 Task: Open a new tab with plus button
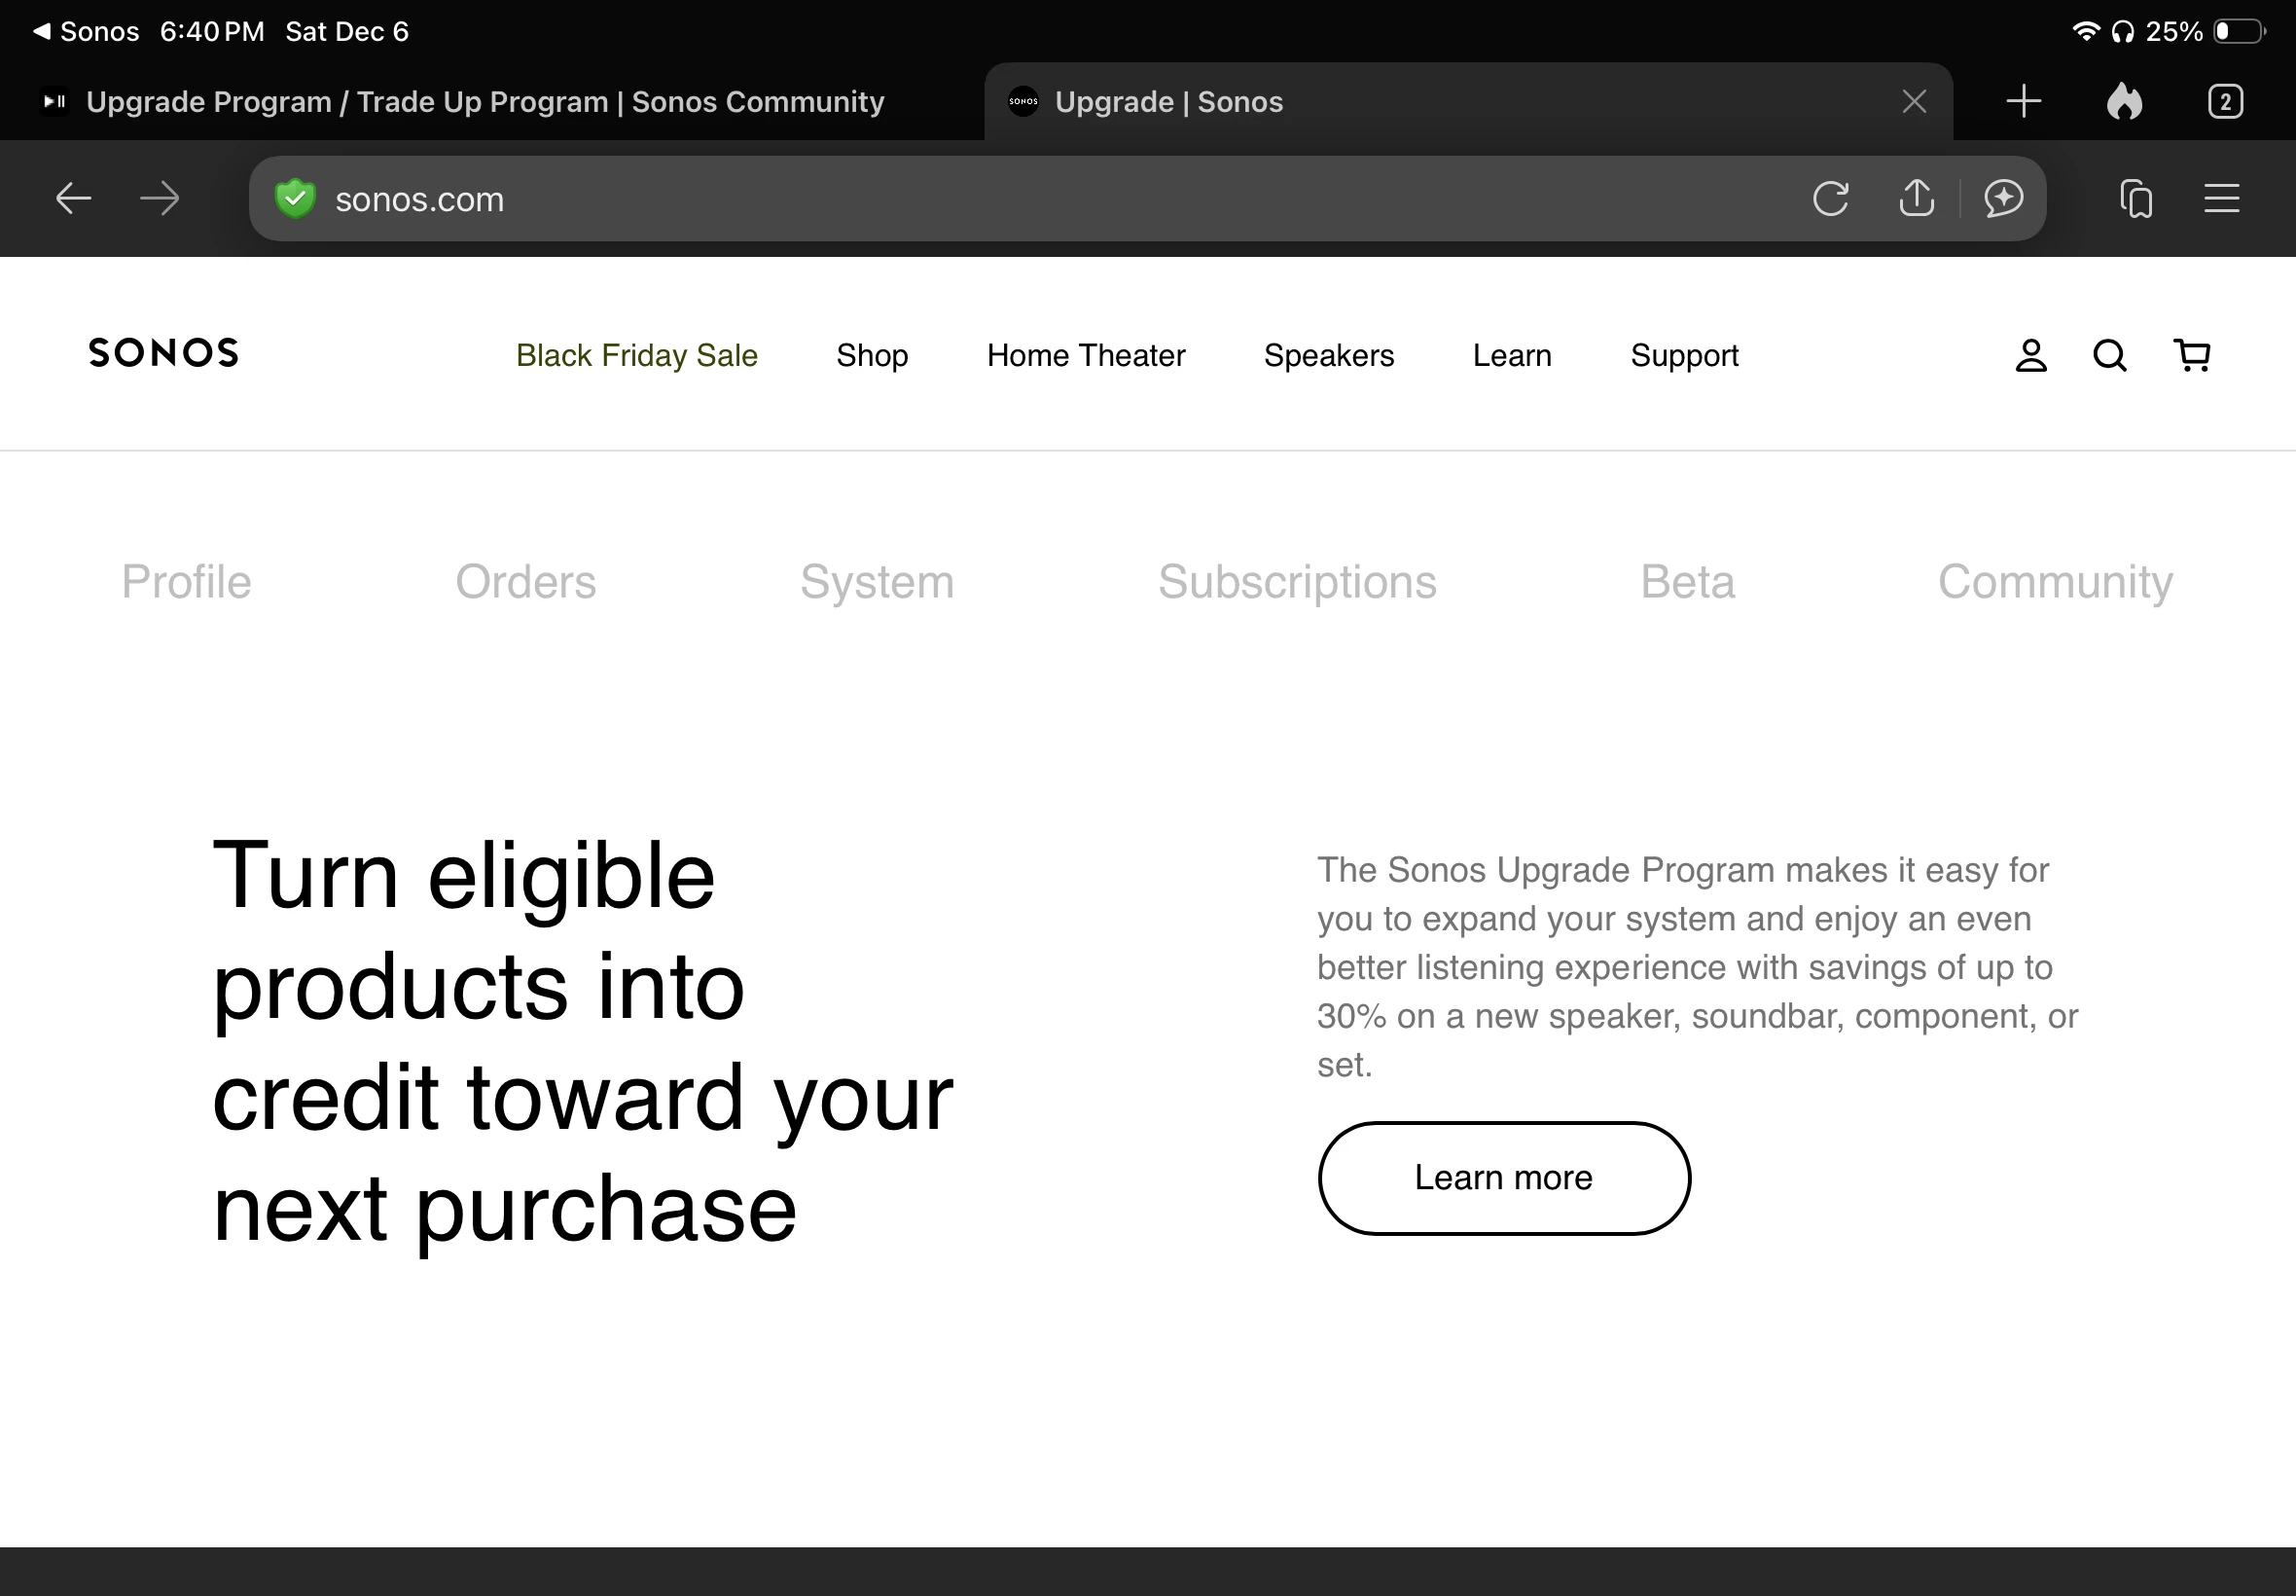[2024, 101]
